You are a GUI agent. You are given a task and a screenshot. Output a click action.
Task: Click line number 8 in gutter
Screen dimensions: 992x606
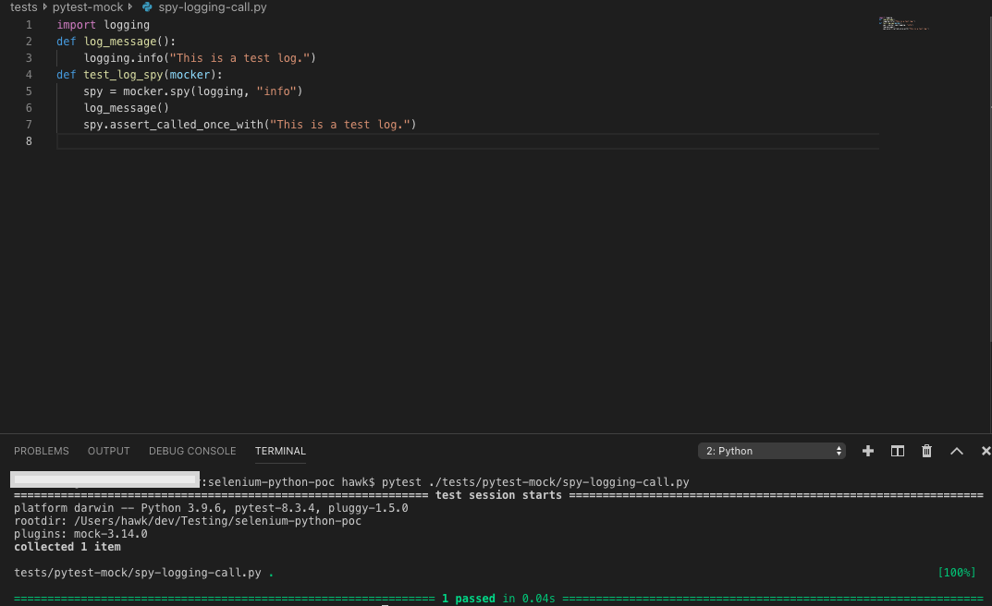[29, 141]
